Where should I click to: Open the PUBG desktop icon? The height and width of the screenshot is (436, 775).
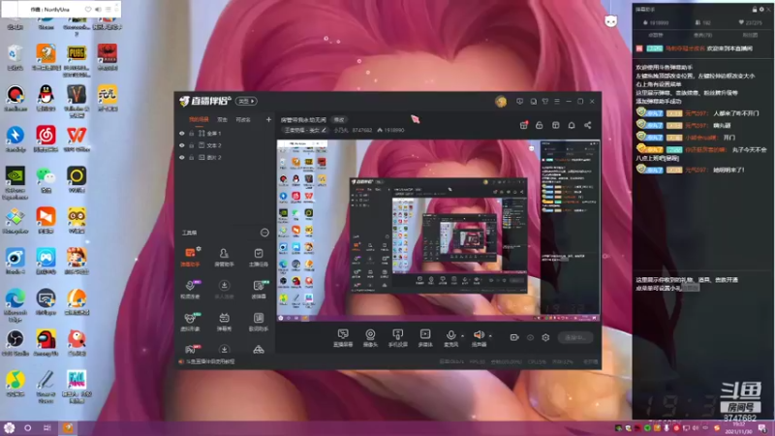[x=77, y=59]
